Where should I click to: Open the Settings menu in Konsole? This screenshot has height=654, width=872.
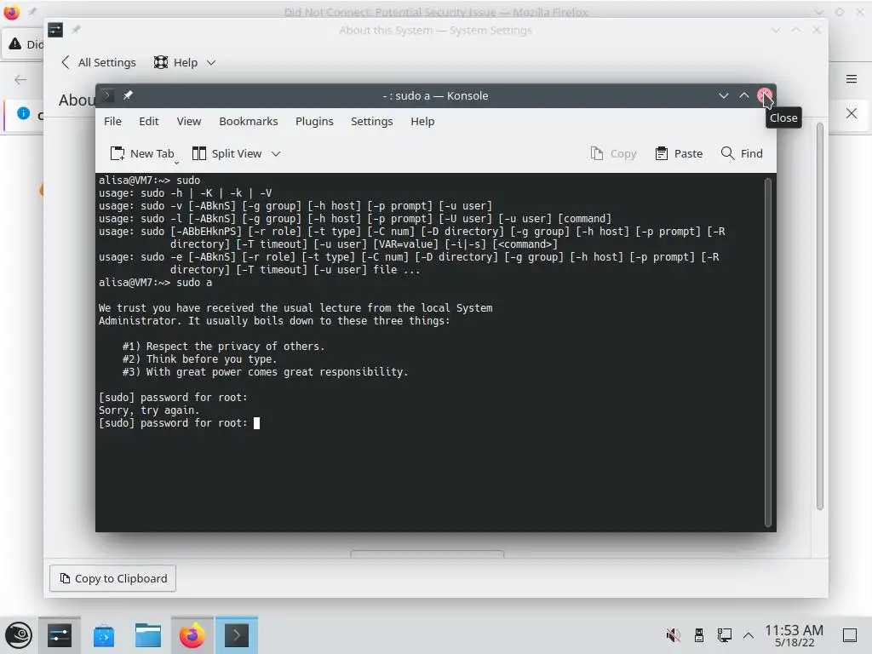tap(371, 121)
